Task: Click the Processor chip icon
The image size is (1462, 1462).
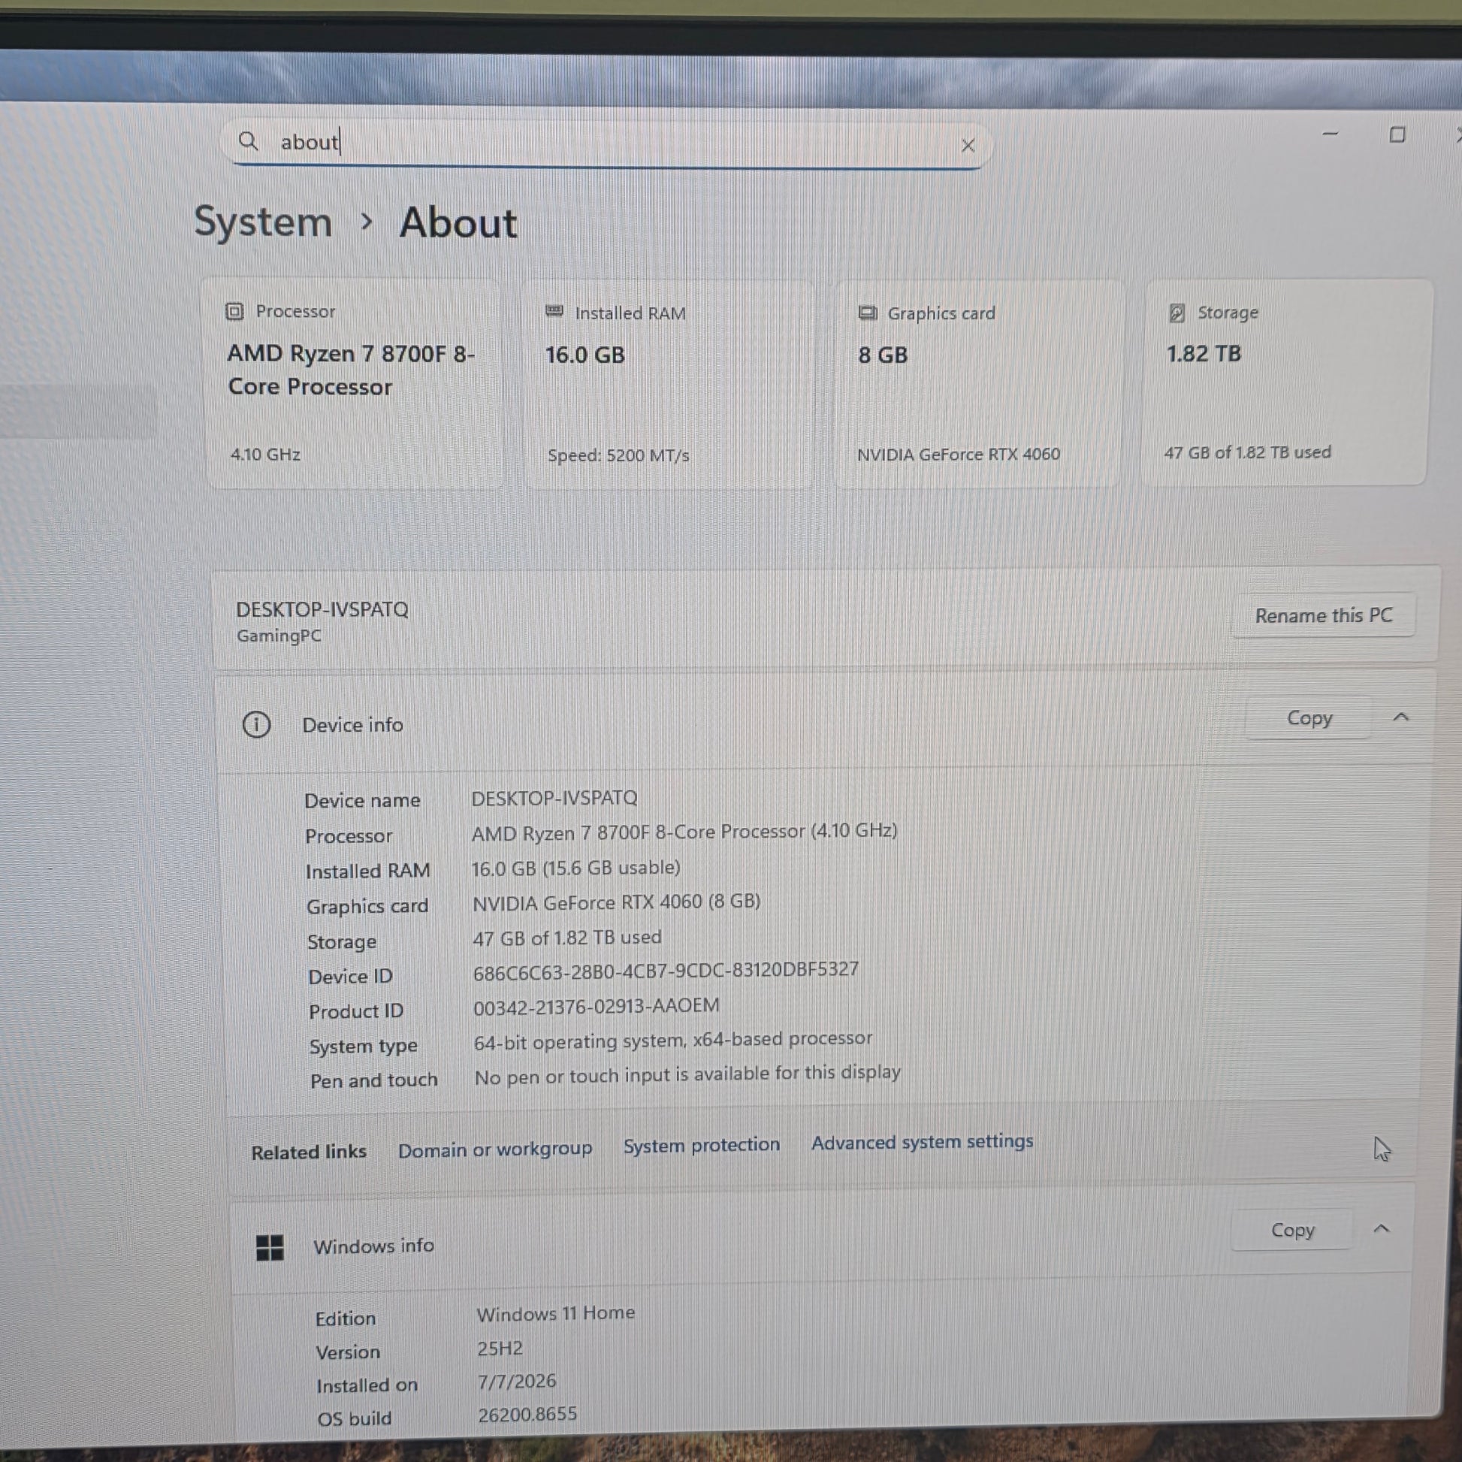Action: point(234,311)
